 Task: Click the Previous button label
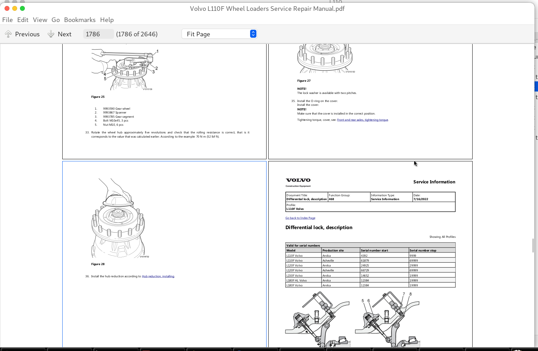point(27,34)
